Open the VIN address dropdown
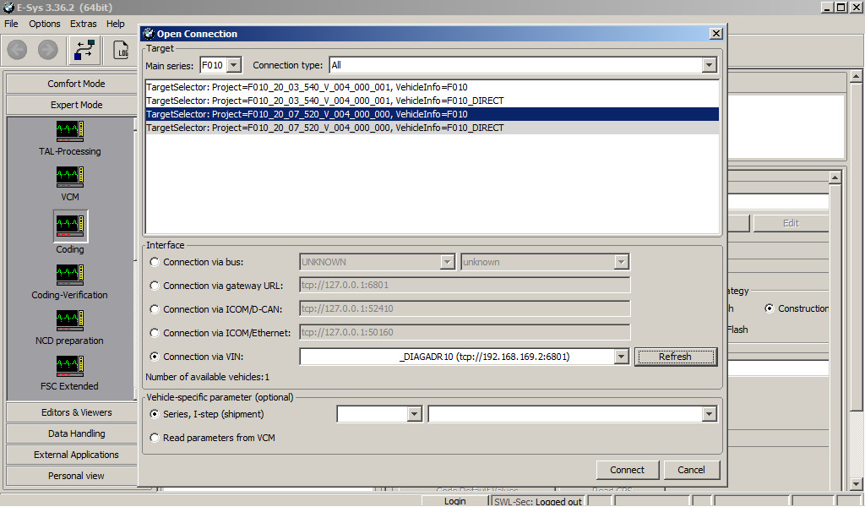This screenshot has width=865, height=507. click(623, 356)
